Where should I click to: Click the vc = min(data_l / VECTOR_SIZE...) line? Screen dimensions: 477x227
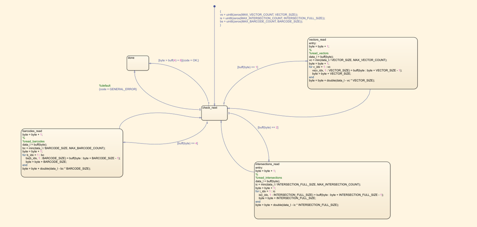pos(348,60)
